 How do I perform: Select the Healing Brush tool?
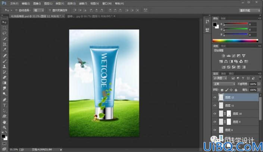pos(4,56)
